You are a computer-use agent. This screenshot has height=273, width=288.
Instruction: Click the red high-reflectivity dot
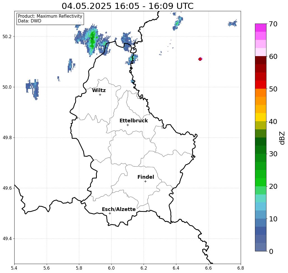[200, 59]
